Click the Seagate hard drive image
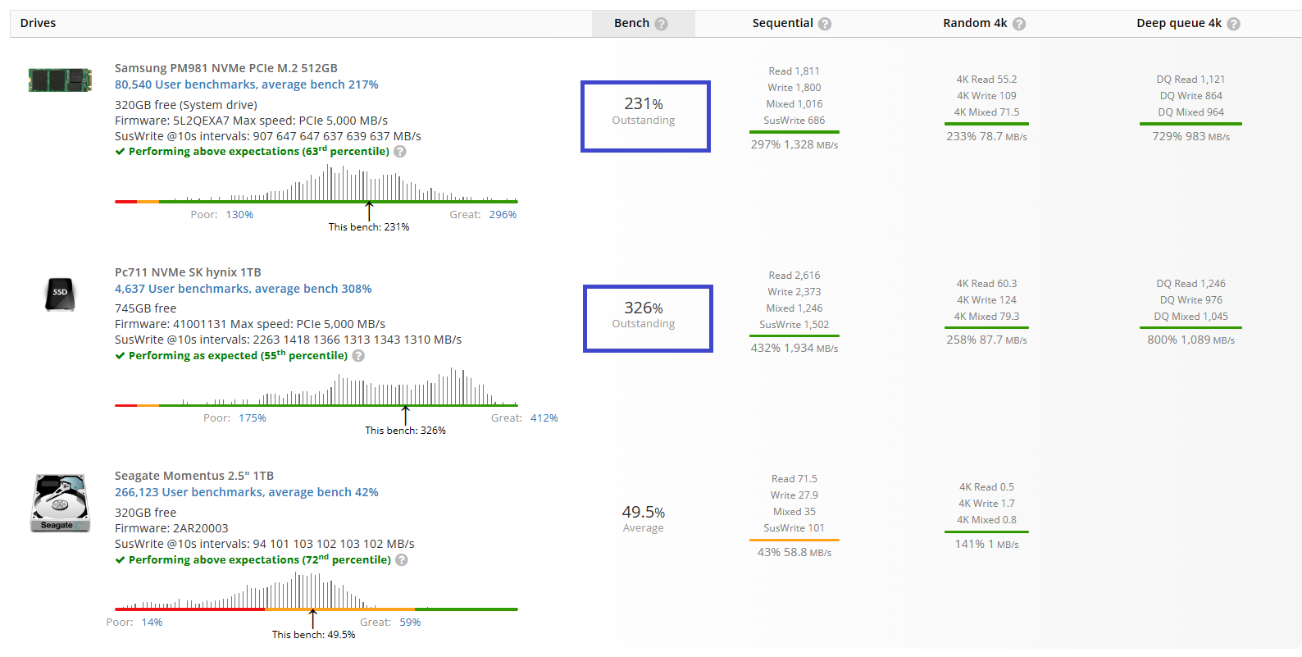 coord(60,503)
